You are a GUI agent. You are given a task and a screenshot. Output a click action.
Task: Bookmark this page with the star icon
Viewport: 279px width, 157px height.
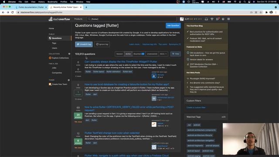pos(261,12)
